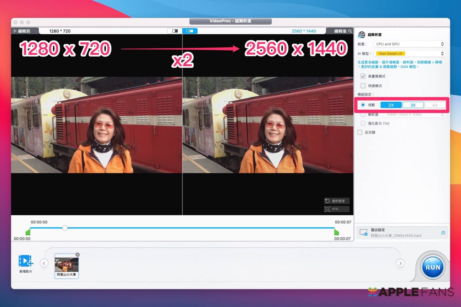Select the side-by-side compare view icon
This screenshot has width=461, height=307.
pyautogui.click(x=190, y=31)
